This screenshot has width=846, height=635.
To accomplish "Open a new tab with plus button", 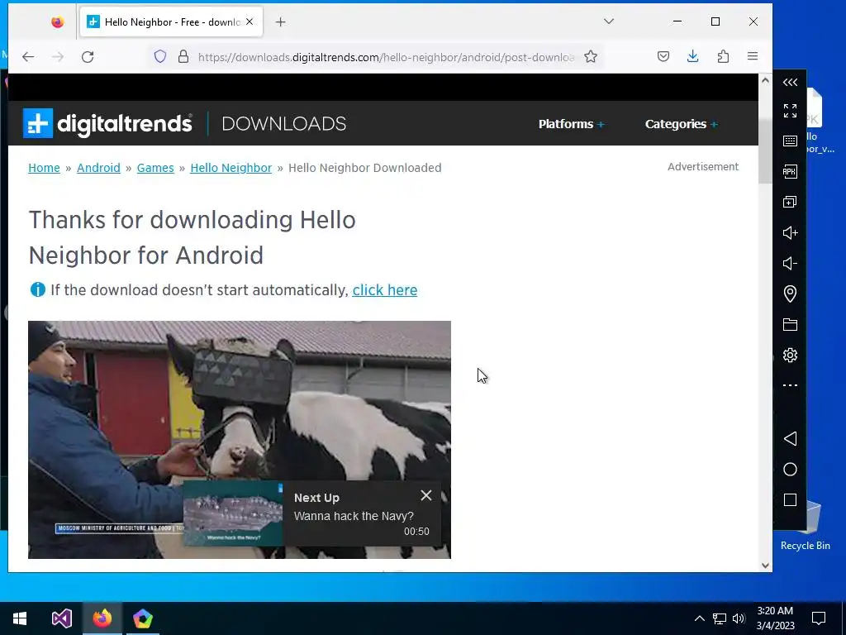I will 281,22.
